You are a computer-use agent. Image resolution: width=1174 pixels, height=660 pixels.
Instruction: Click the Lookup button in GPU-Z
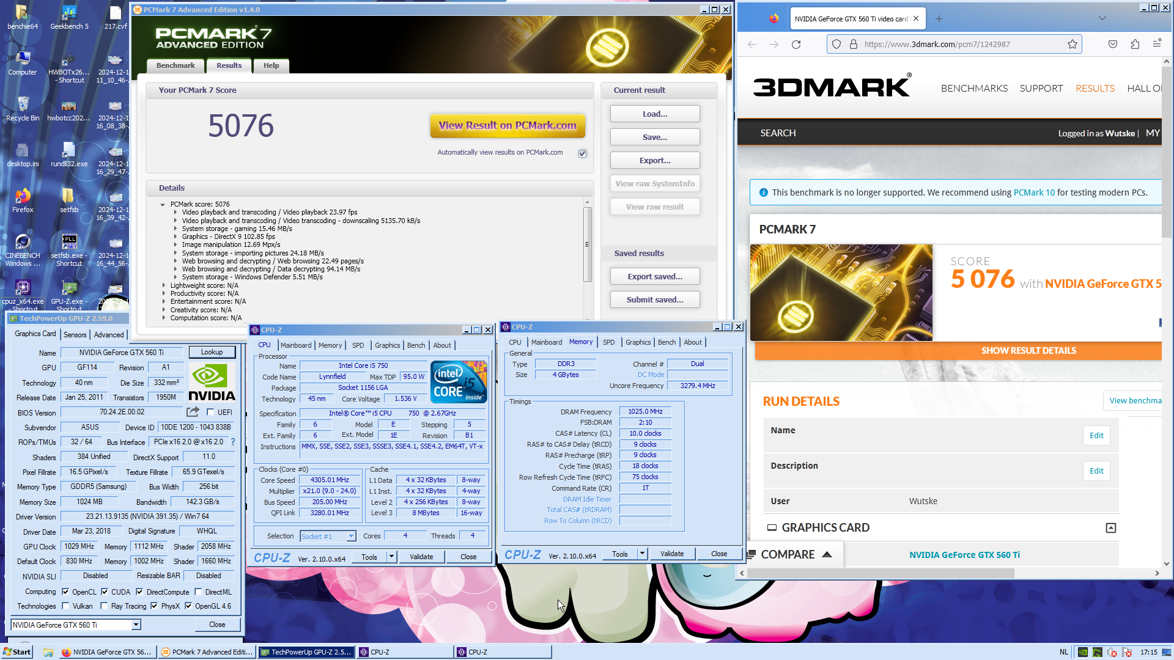click(x=212, y=352)
